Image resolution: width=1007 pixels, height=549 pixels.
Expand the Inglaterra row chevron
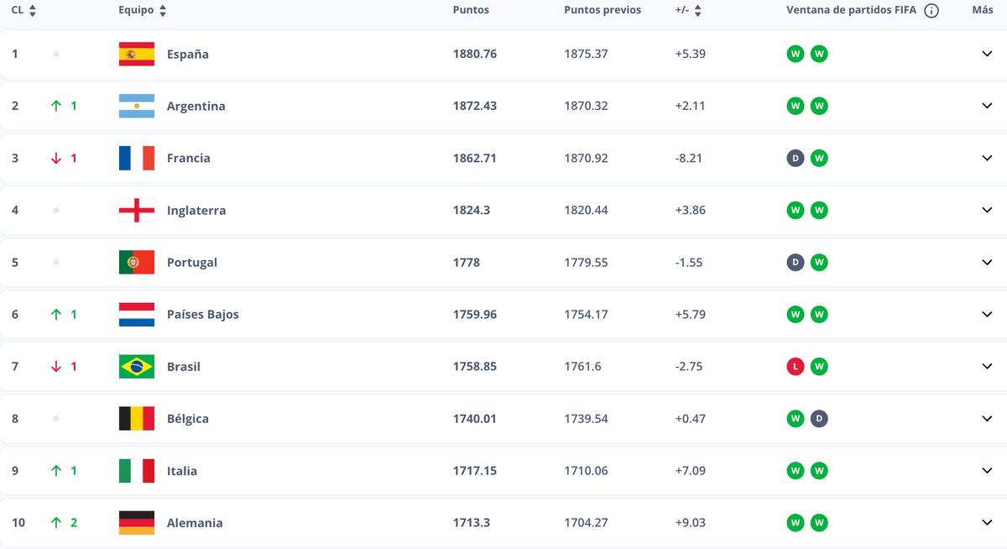pos(987,210)
